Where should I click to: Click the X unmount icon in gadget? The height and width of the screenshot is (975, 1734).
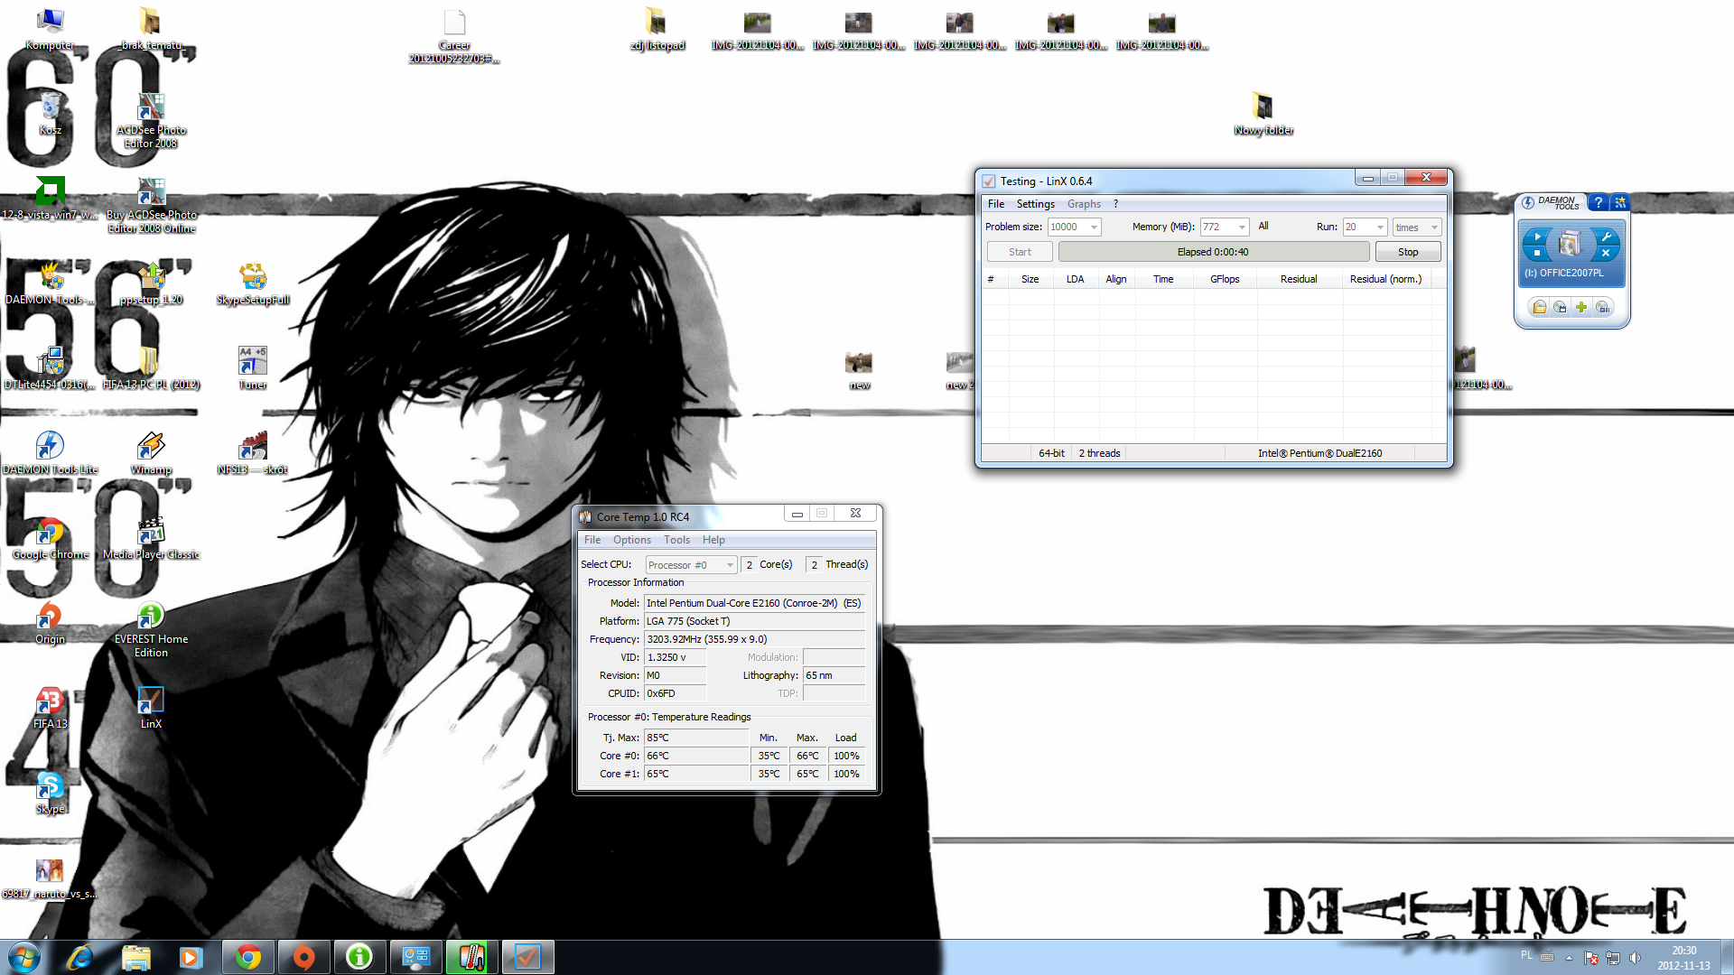1606,253
